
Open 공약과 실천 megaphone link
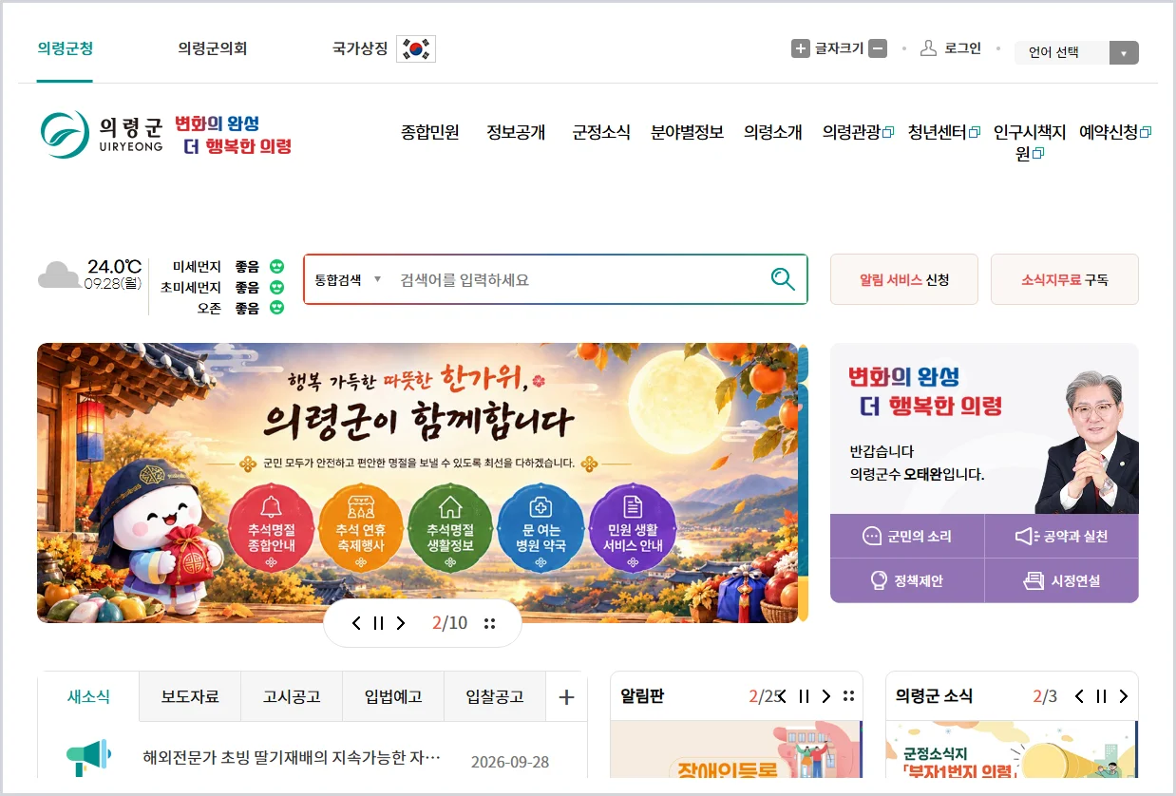point(1062,537)
